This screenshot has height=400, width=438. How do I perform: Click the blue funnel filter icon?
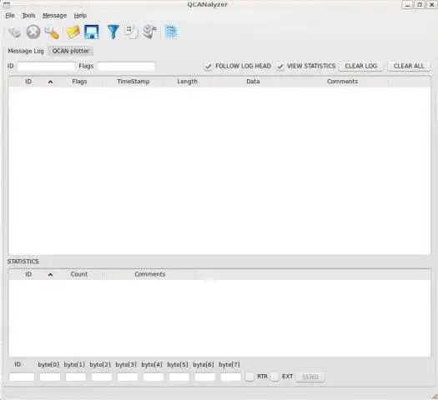[113, 32]
